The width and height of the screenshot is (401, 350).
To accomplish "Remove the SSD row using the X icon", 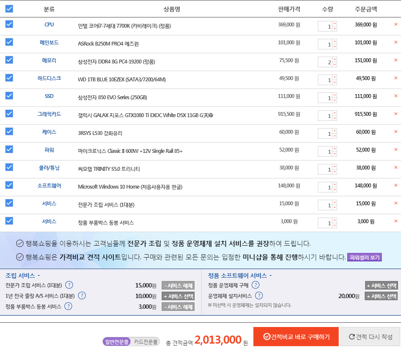I will click(395, 96).
